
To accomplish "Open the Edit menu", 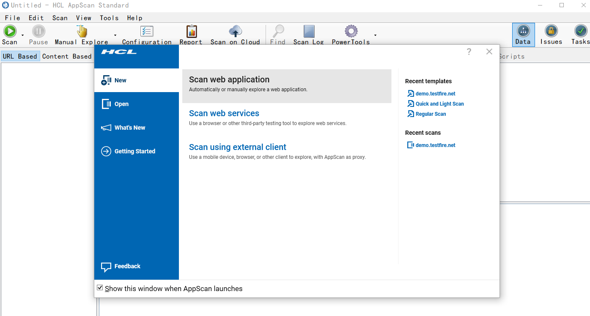I will (x=36, y=18).
